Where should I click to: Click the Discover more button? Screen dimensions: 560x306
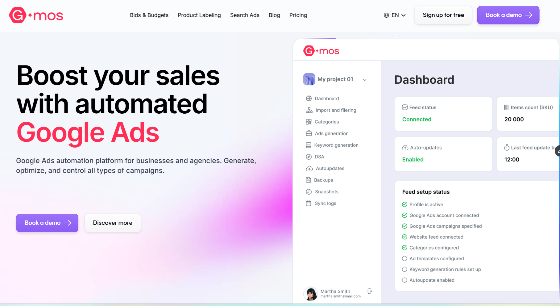click(113, 223)
